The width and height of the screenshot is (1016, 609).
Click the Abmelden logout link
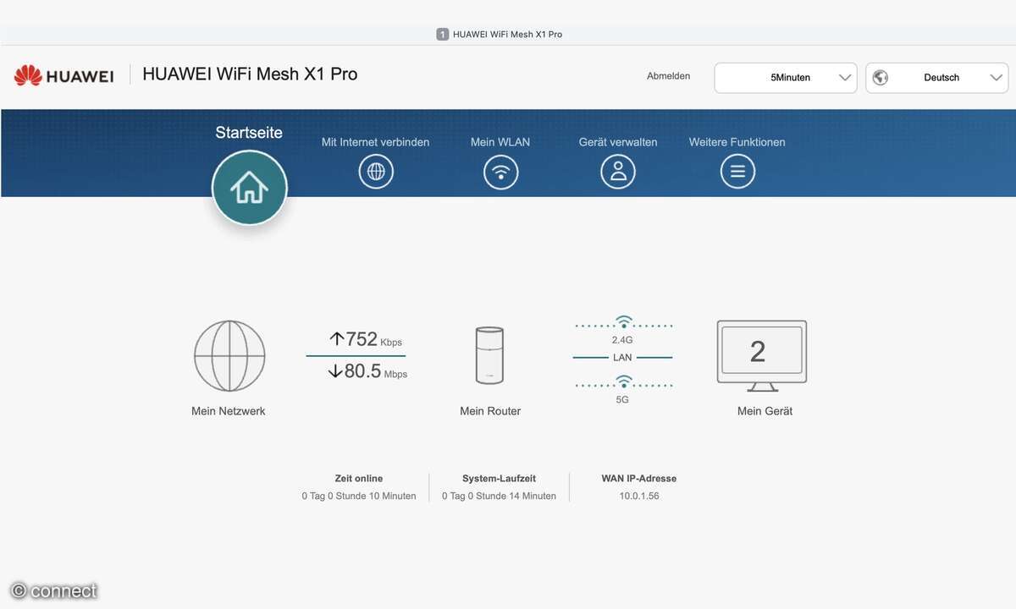[x=669, y=76]
